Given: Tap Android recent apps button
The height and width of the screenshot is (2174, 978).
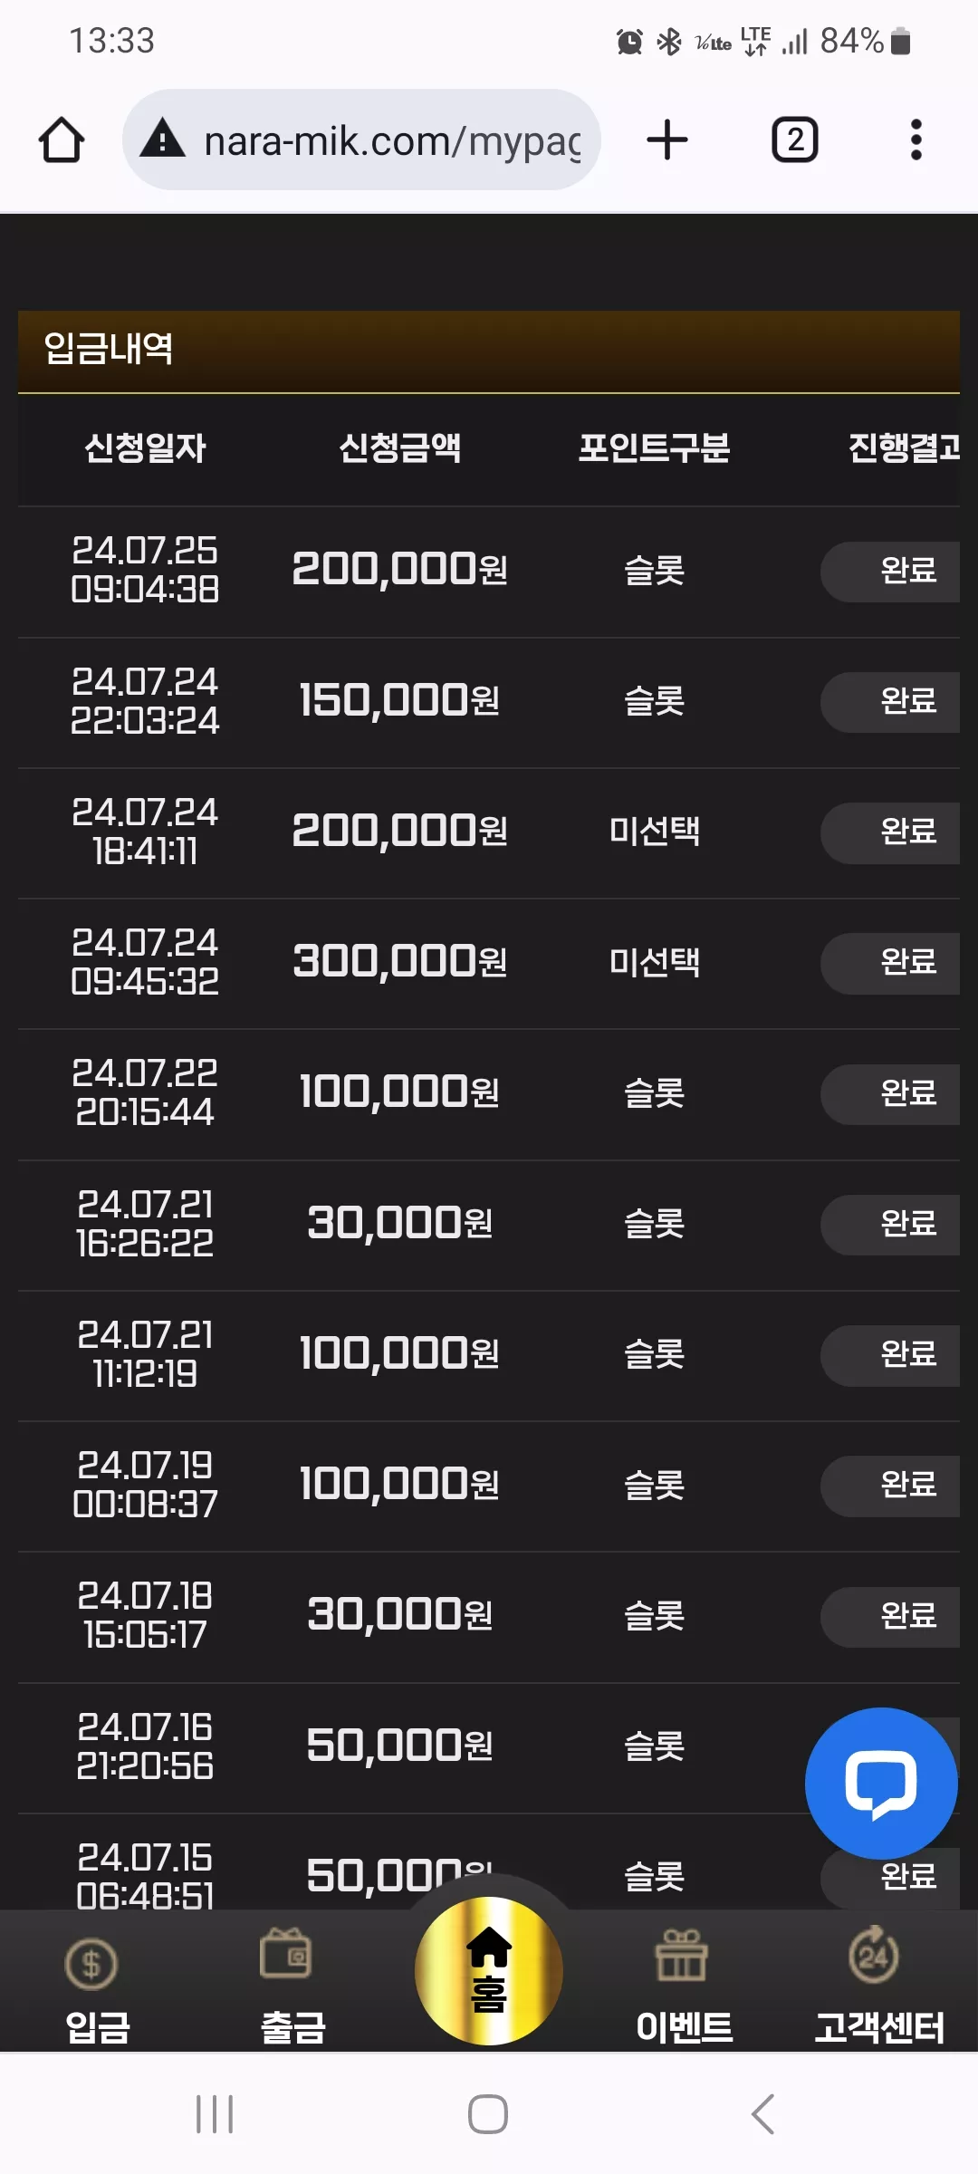Looking at the screenshot, I should [x=215, y=2114].
